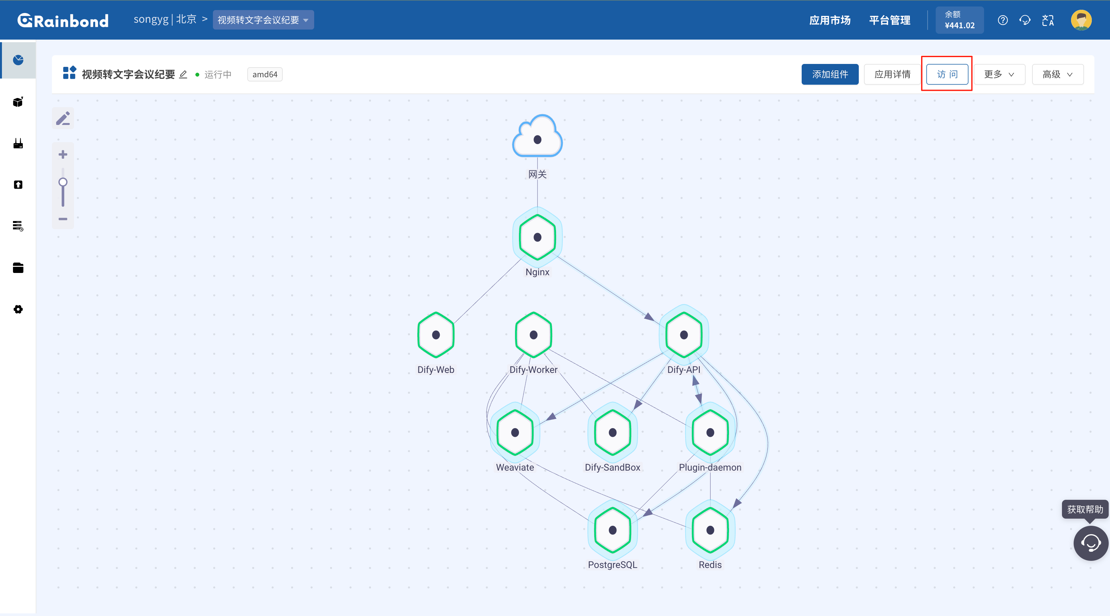Open 应用市场 menu
Viewport: 1110px width, 616px height.
pos(830,20)
